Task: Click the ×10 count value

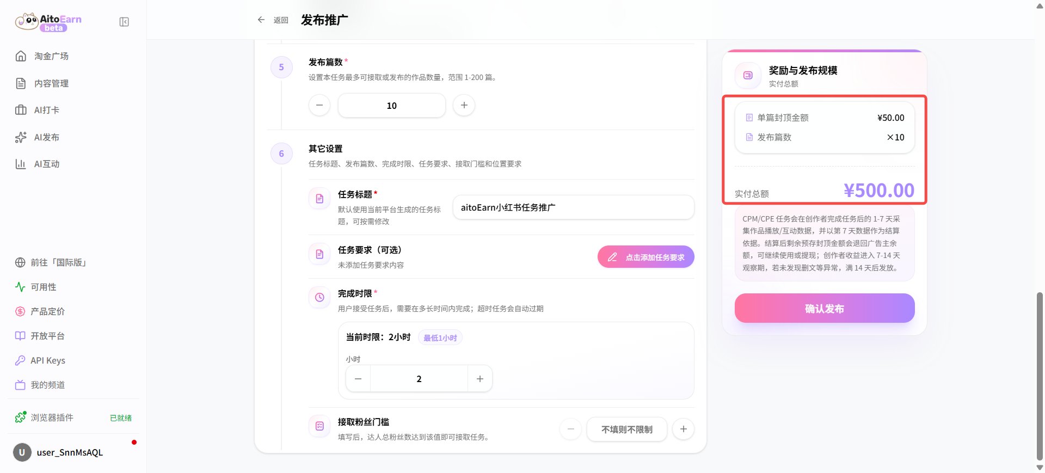Action: coord(895,137)
